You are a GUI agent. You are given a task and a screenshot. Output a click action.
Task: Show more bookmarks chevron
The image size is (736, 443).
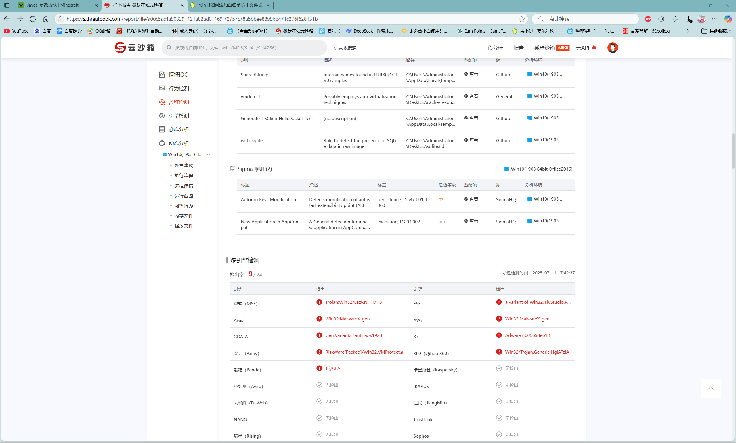[688, 31]
